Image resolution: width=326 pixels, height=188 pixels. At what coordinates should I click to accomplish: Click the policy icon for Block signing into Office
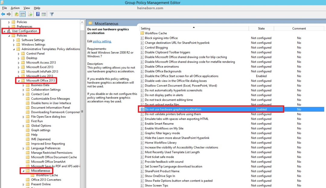[x=142, y=38]
